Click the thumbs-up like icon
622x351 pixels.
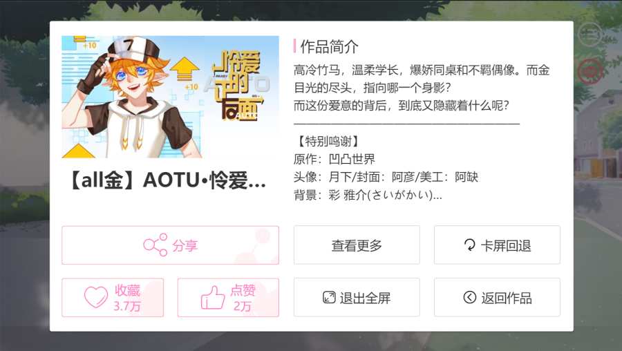click(213, 298)
